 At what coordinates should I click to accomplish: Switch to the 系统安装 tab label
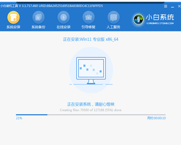14,27
